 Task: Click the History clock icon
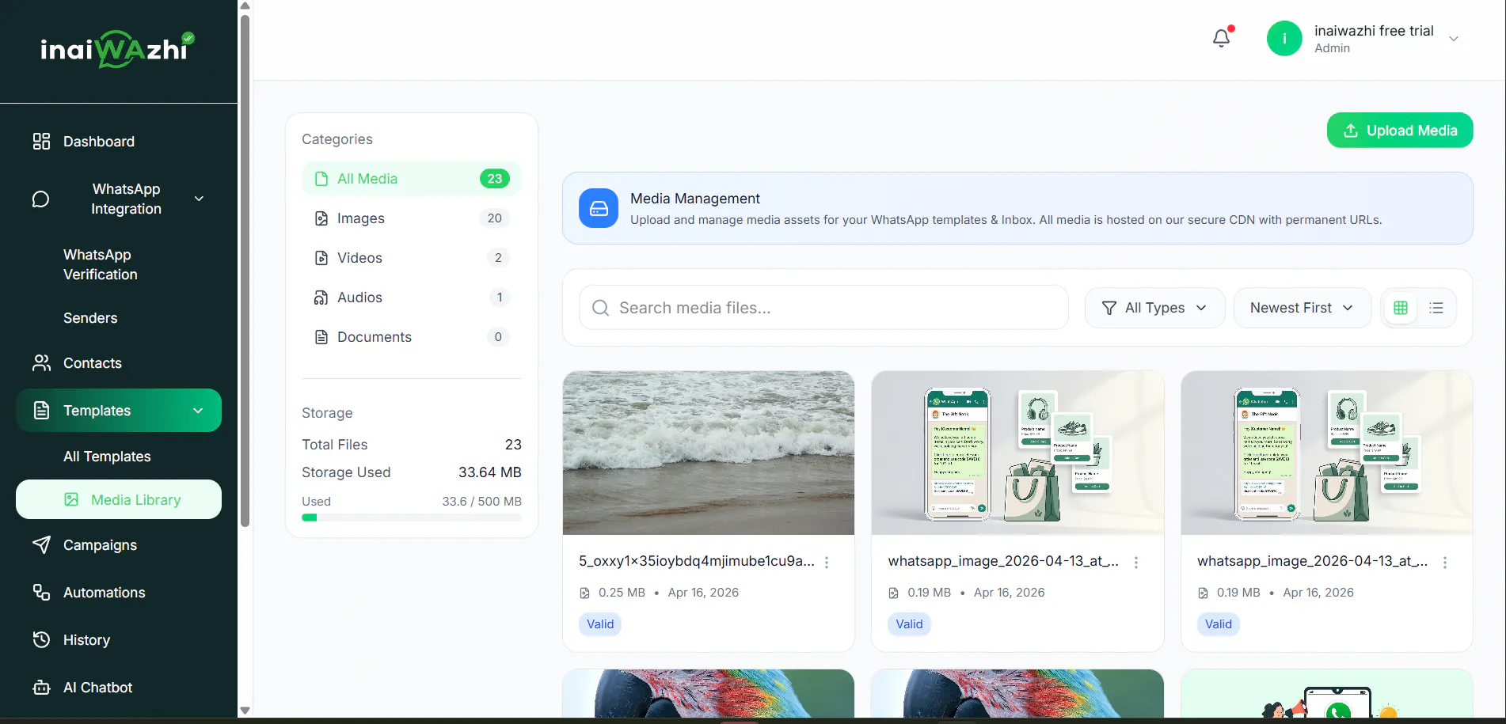click(x=41, y=640)
